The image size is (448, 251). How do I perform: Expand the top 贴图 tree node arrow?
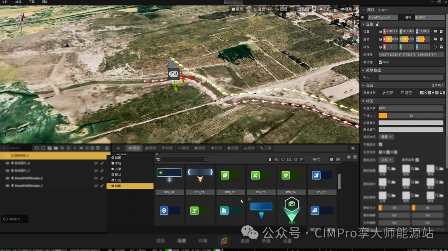click(x=109, y=158)
